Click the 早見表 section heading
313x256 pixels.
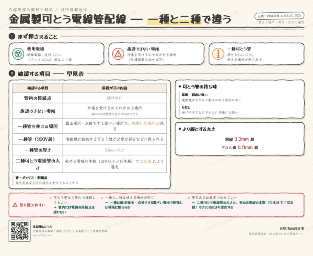tap(75, 74)
